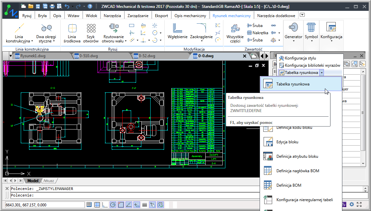Toggle dynamic input in status bar
This screenshot has height=211, width=371.
pyautogui.click(x=137, y=205)
